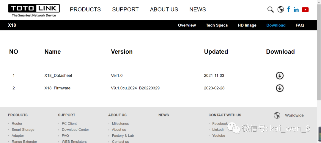Image resolution: width=321 pixels, height=143 pixels.
Task: Switch to the HD Image tab
Action: coord(247,25)
